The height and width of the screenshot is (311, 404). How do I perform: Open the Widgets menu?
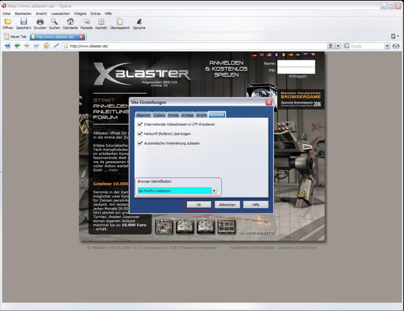[80, 14]
